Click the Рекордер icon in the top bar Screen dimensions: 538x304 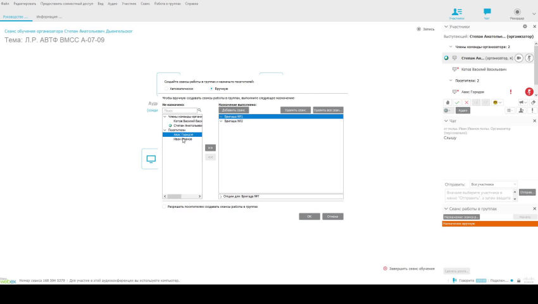pyautogui.click(x=517, y=11)
